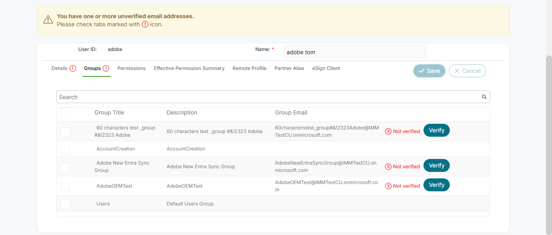This screenshot has height=235, width=552.
Task: Click the Name field containing adobe tom
Action: point(354,52)
